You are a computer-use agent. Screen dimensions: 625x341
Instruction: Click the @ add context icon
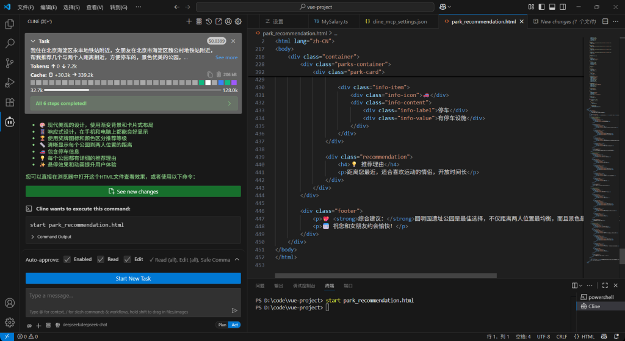coord(29,325)
